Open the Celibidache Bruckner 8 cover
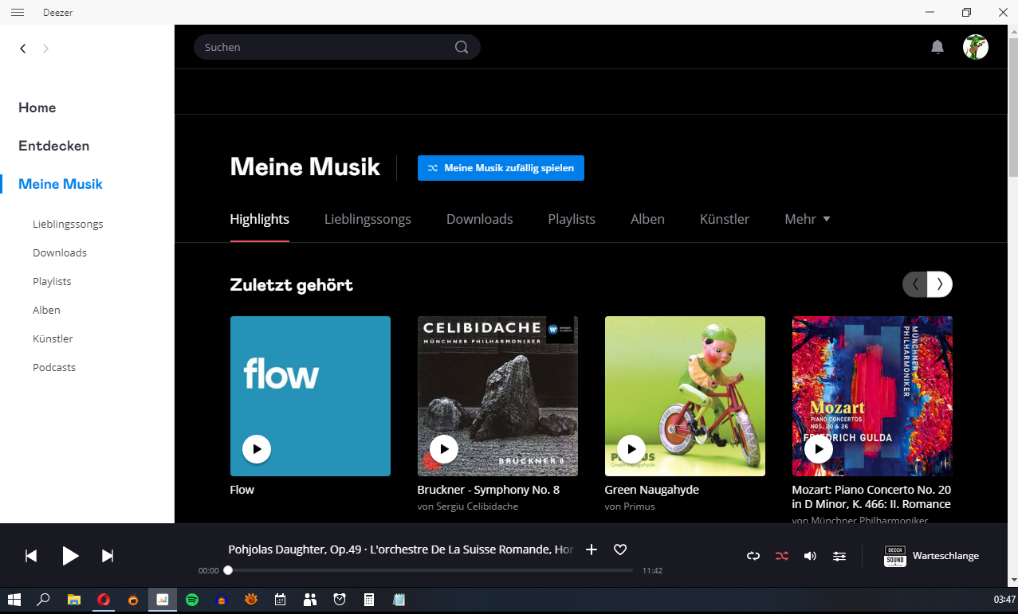This screenshot has height=614, width=1018. click(x=497, y=396)
